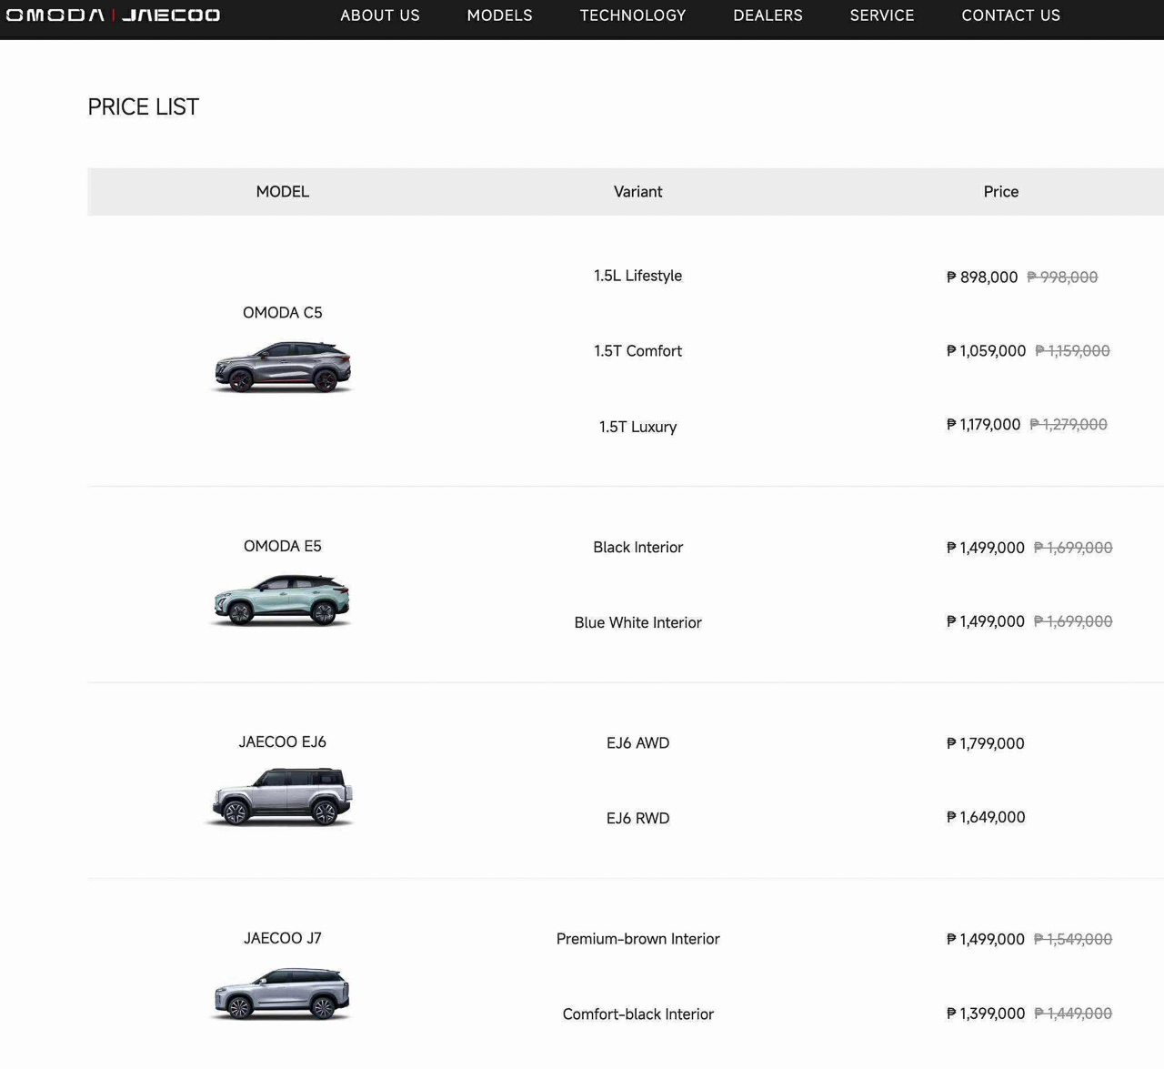Click the OMODA JAECOO logo

tap(113, 15)
